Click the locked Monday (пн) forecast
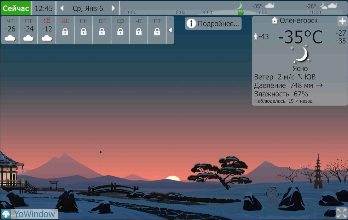The height and width of the screenshot is (220, 348). (x=83, y=30)
